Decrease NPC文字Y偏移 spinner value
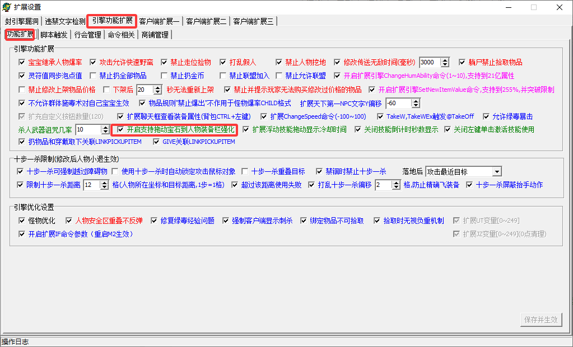Image resolution: width=573 pixels, height=347 pixels. (x=416, y=106)
